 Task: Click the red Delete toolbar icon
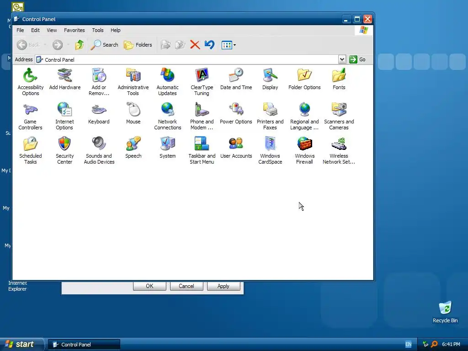(x=195, y=45)
